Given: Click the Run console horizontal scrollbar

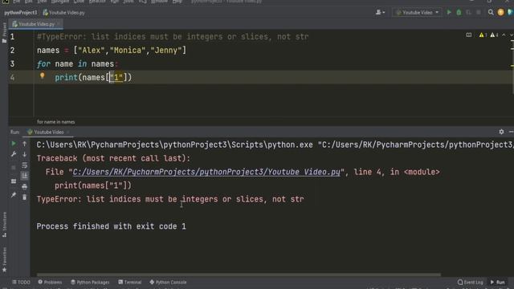Looking at the screenshot, I should click(x=239, y=275).
